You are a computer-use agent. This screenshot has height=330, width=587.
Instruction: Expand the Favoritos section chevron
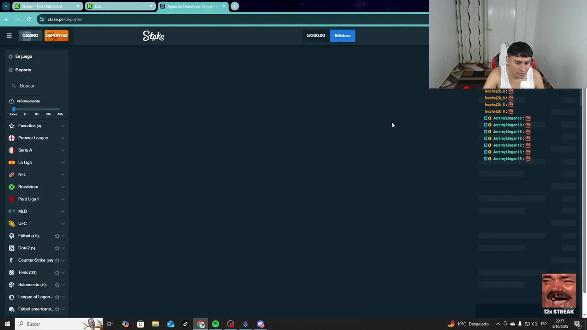point(63,126)
